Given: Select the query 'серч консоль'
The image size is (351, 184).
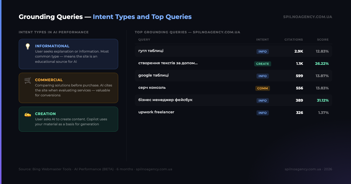Looking at the screenshot, I should [152, 88].
